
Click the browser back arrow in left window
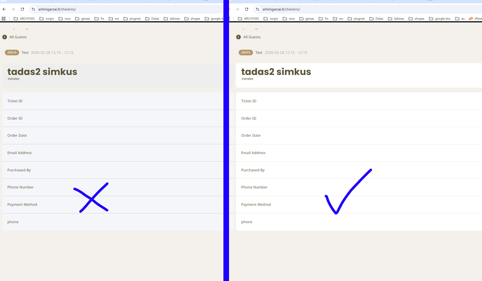pyautogui.click(x=4, y=9)
